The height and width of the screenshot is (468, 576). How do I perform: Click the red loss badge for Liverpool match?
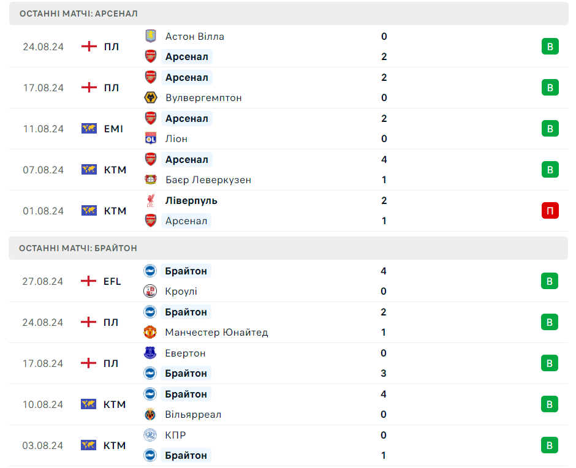pos(550,211)
